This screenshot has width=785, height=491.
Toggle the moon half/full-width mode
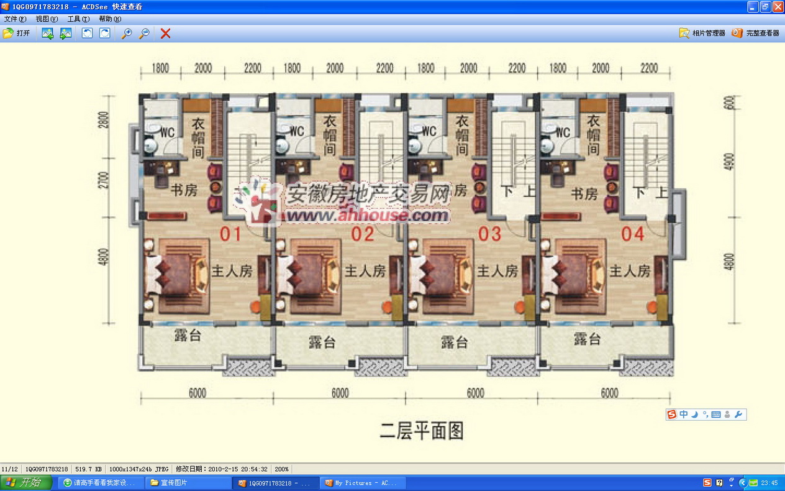(x=695, y=415)
